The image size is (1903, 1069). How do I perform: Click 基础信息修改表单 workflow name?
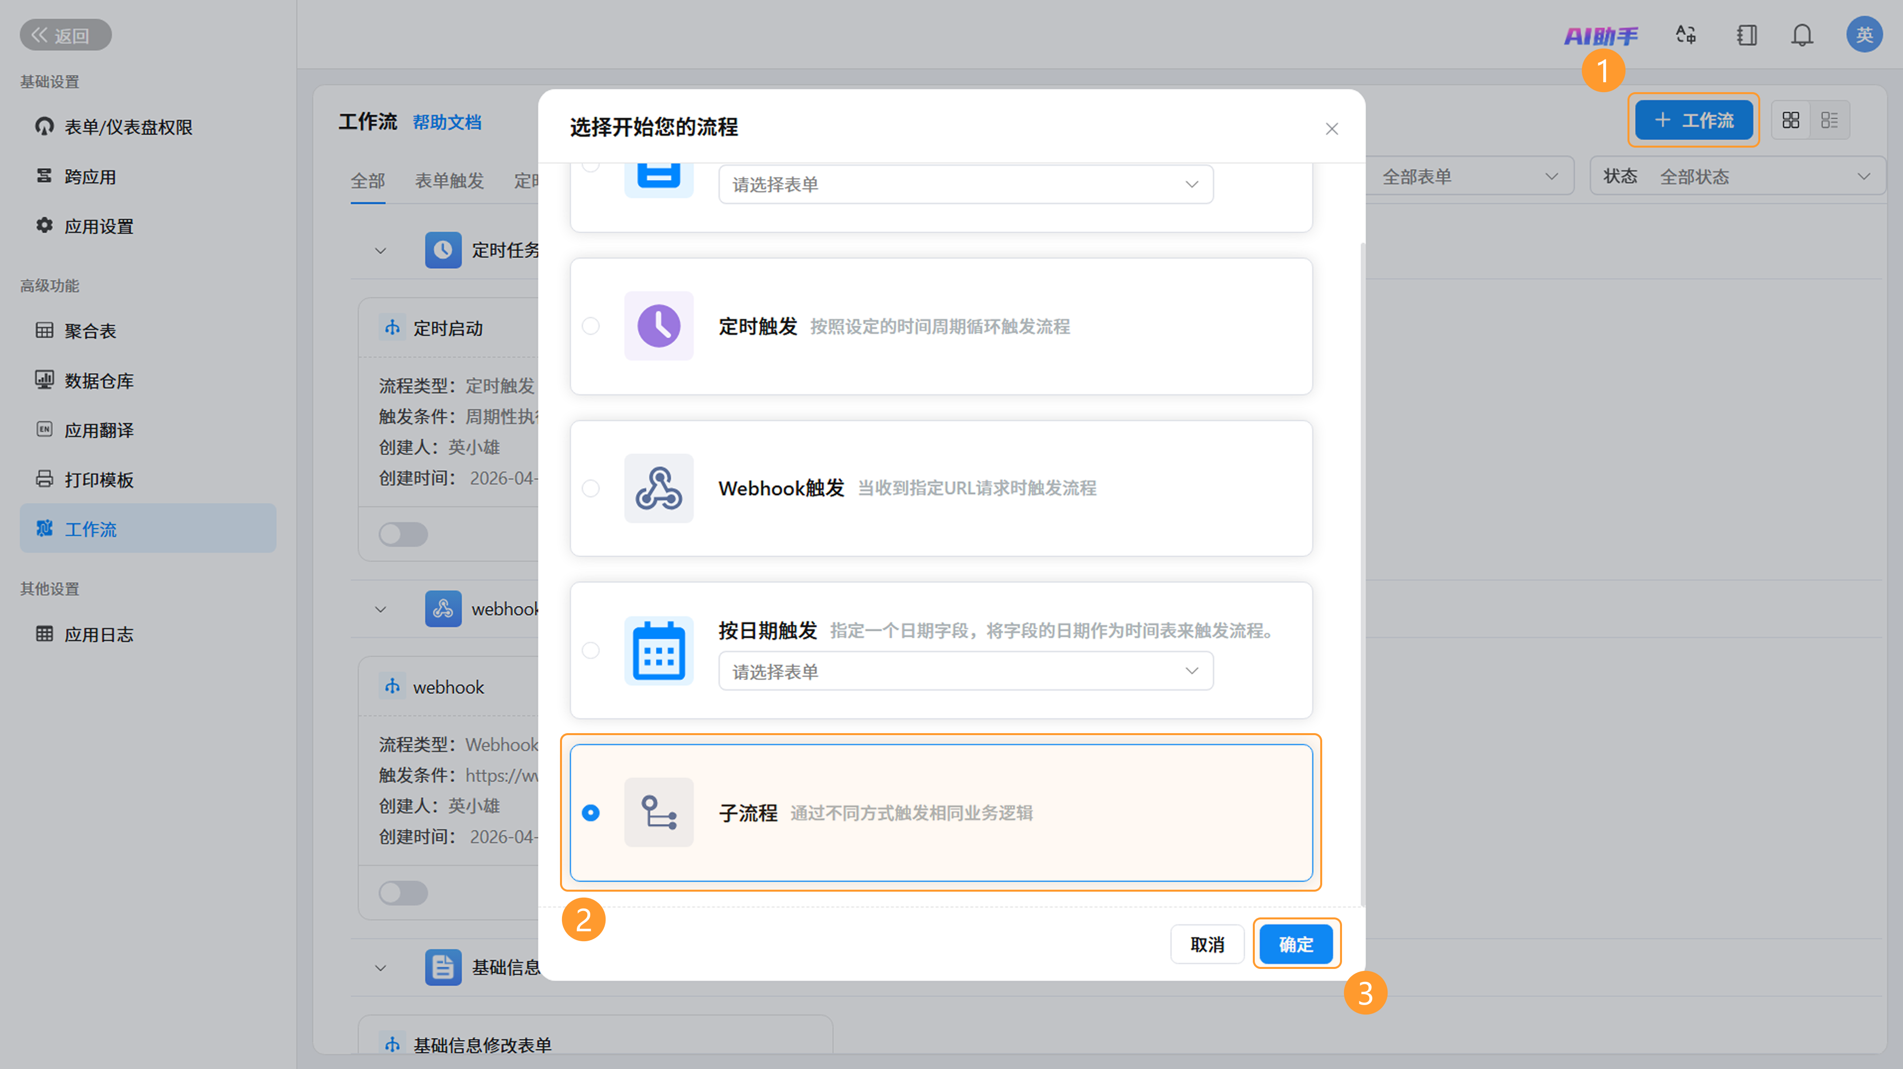(x=482, y=1045)
